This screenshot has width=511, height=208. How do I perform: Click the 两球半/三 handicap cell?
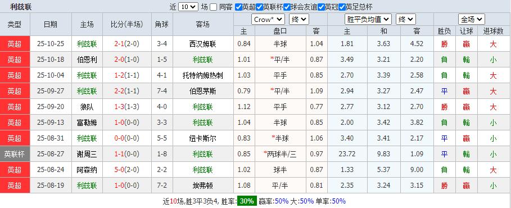coord(280,154)
